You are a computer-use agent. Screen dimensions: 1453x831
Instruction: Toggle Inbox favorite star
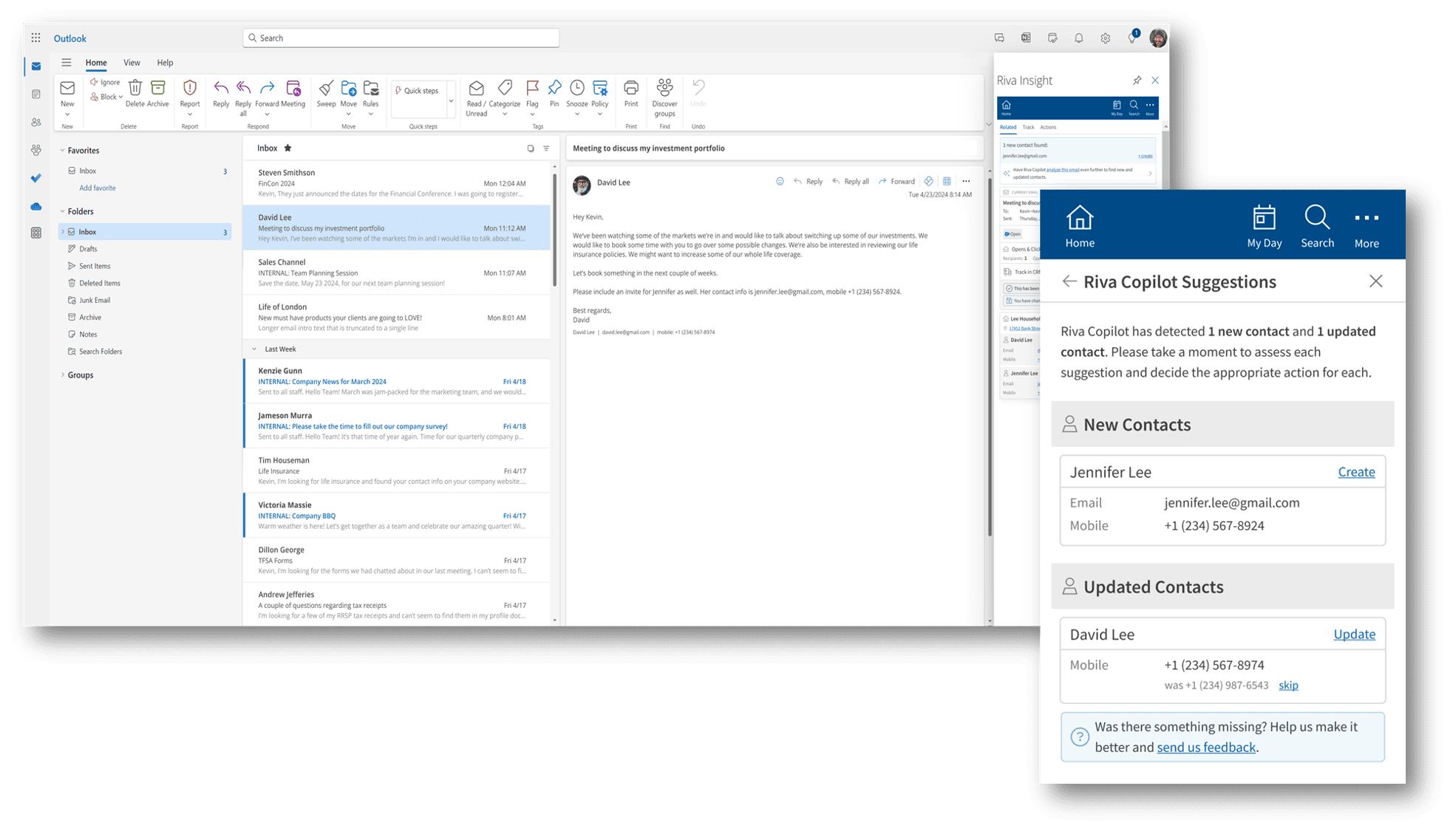coord(287,148)
